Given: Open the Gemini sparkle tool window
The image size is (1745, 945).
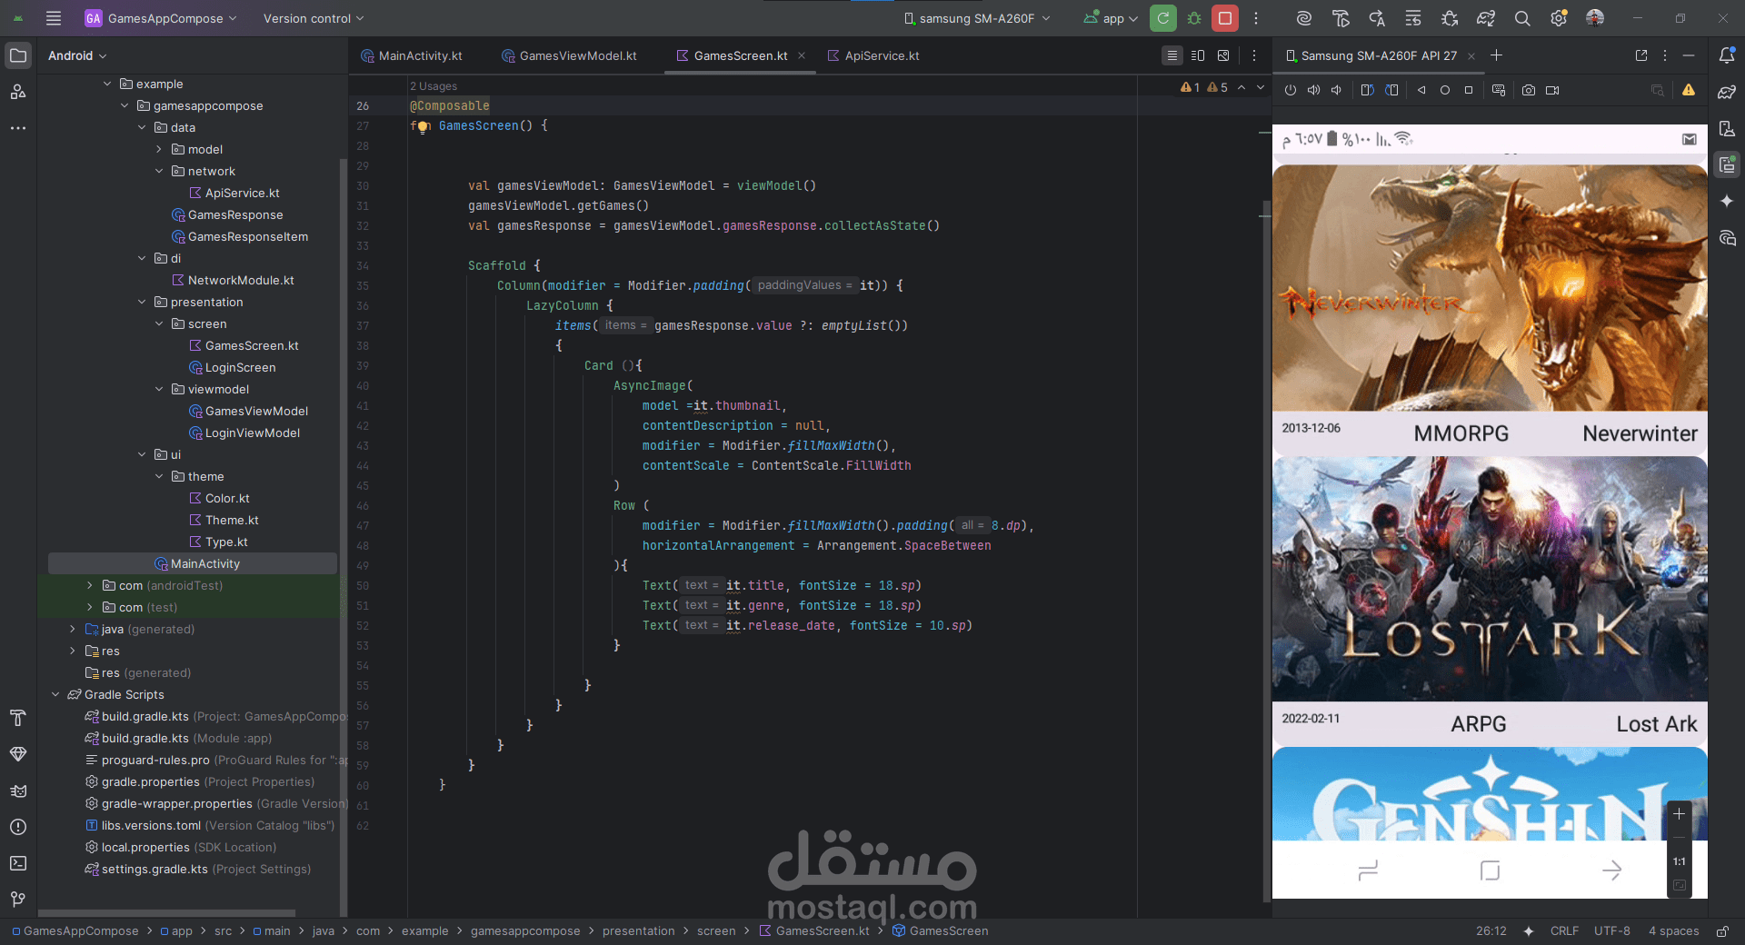Looking at the screenshot, I should pyautogui.click(x=1727, y=201).
